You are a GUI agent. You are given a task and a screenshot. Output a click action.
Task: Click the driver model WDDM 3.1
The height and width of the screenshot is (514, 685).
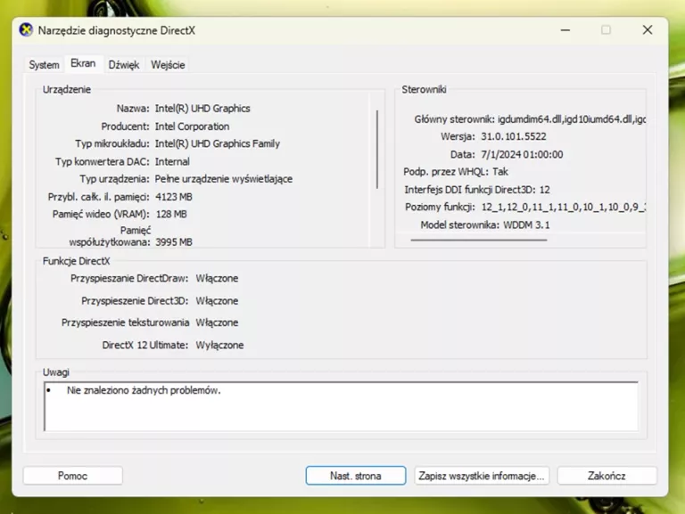point(526,225)
